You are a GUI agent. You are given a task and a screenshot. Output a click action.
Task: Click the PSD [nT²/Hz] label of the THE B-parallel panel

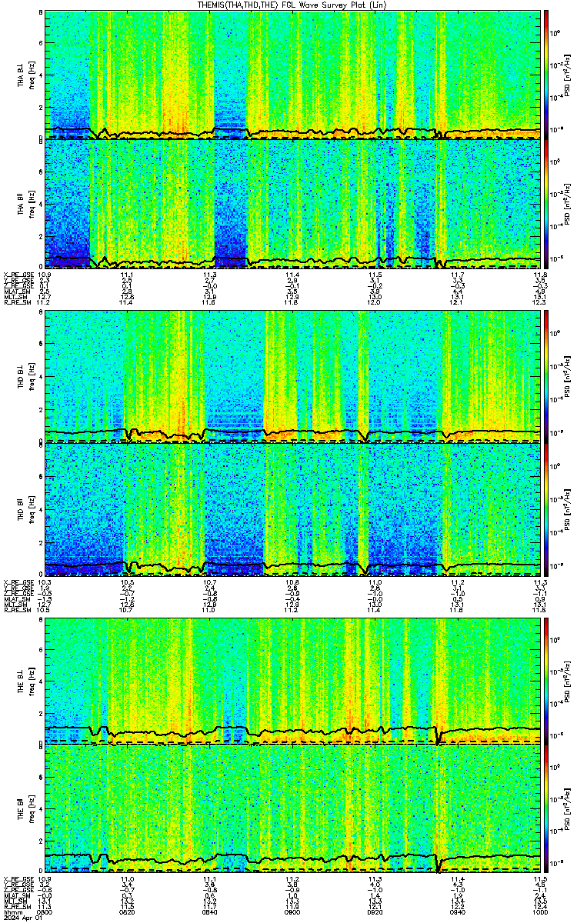pos(568,811)
